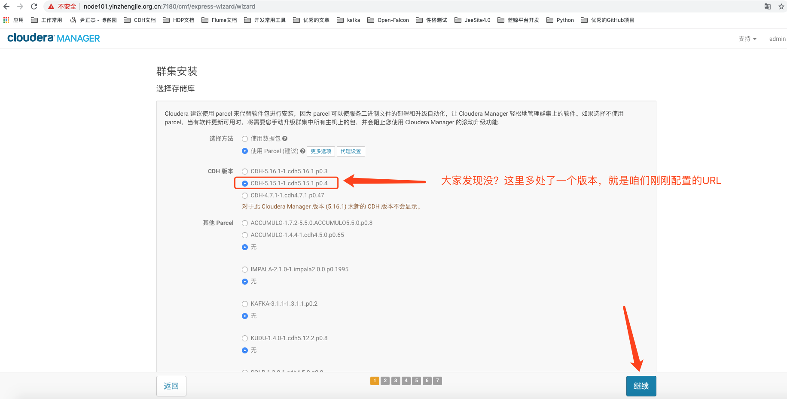This screenshot has height=399, width=787.
Task: Click the browser address bar URL
Action: (x=169, y=6)
